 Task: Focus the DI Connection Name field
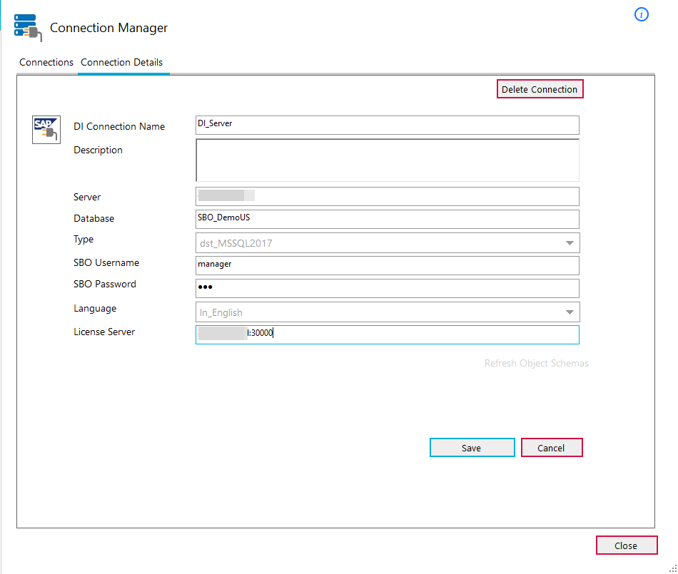point(388,125)
